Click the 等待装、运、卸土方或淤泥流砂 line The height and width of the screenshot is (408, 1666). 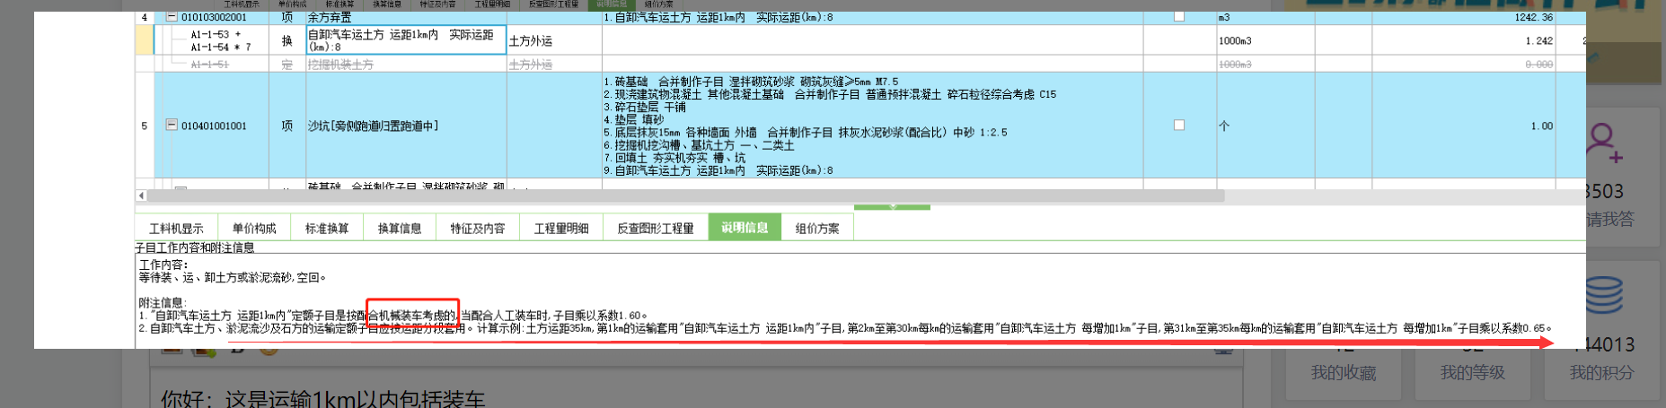tap(233, 278)
